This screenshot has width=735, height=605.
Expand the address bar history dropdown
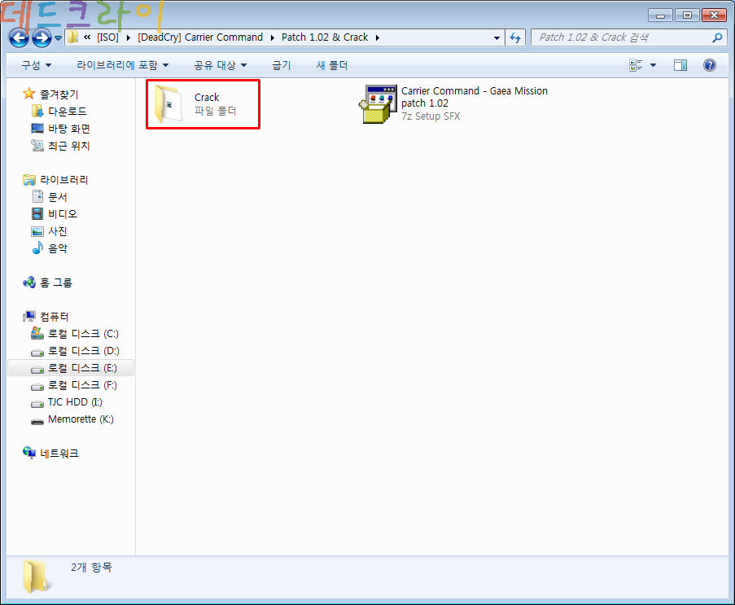[497, 37]
